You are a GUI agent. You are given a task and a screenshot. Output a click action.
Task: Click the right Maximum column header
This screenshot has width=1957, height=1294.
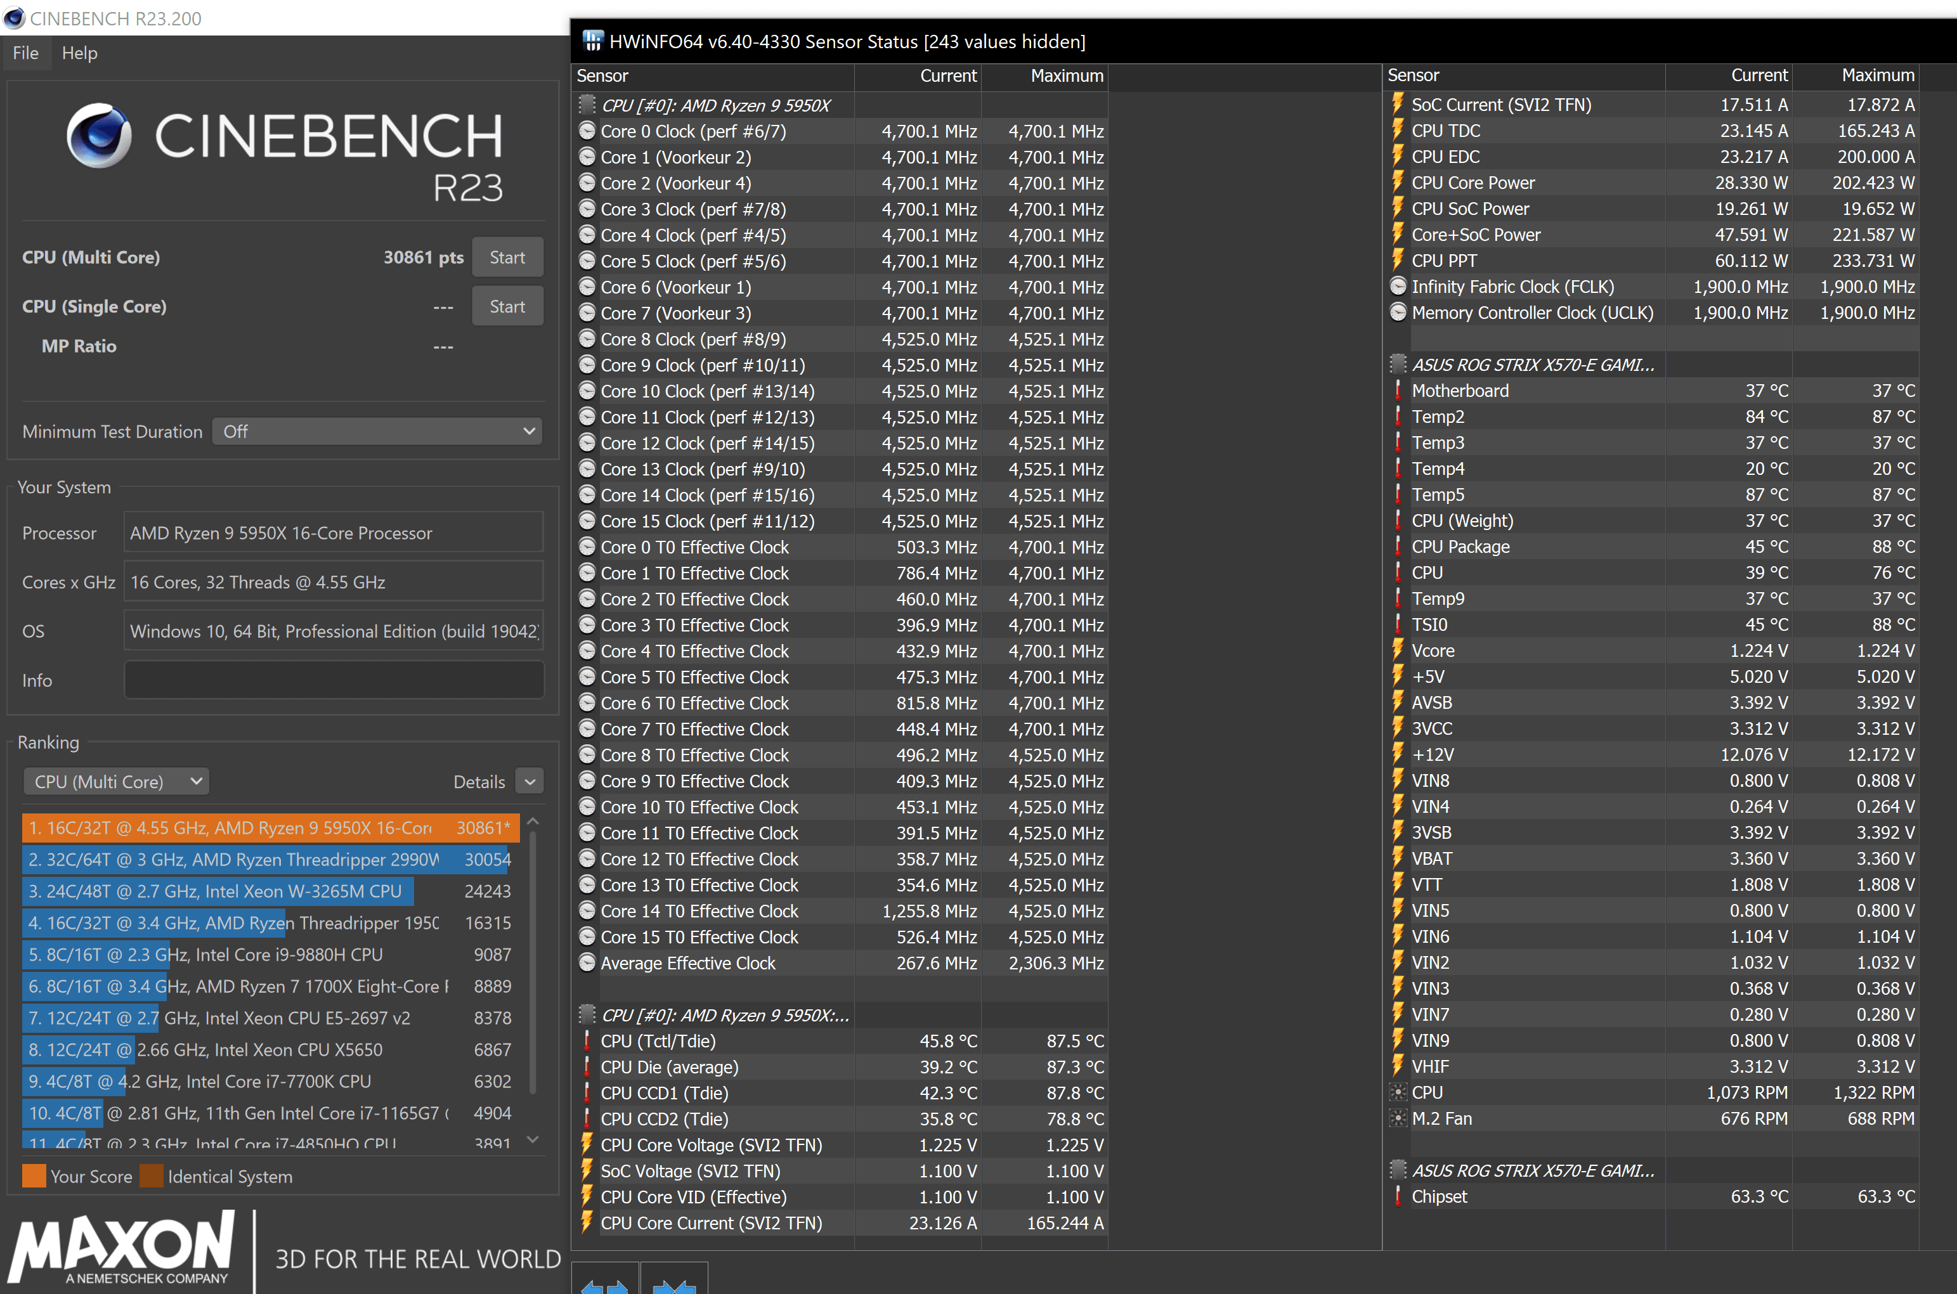tap(1856, 76)
